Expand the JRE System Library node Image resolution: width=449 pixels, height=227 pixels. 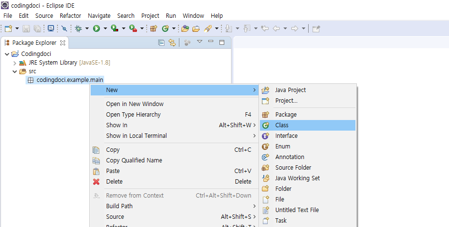(x=15, y=63)
